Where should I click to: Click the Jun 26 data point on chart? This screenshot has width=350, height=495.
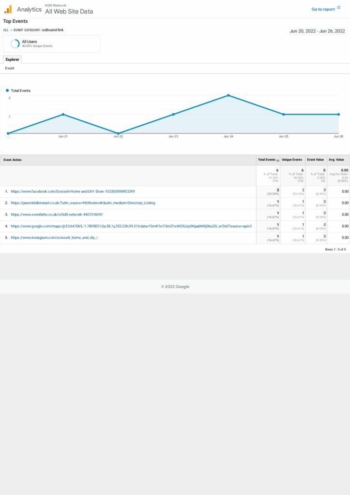pyautogui.click(x=338, y=115)
